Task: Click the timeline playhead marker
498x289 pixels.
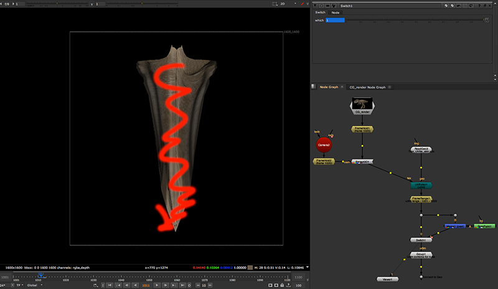Action: pos(40,274)
